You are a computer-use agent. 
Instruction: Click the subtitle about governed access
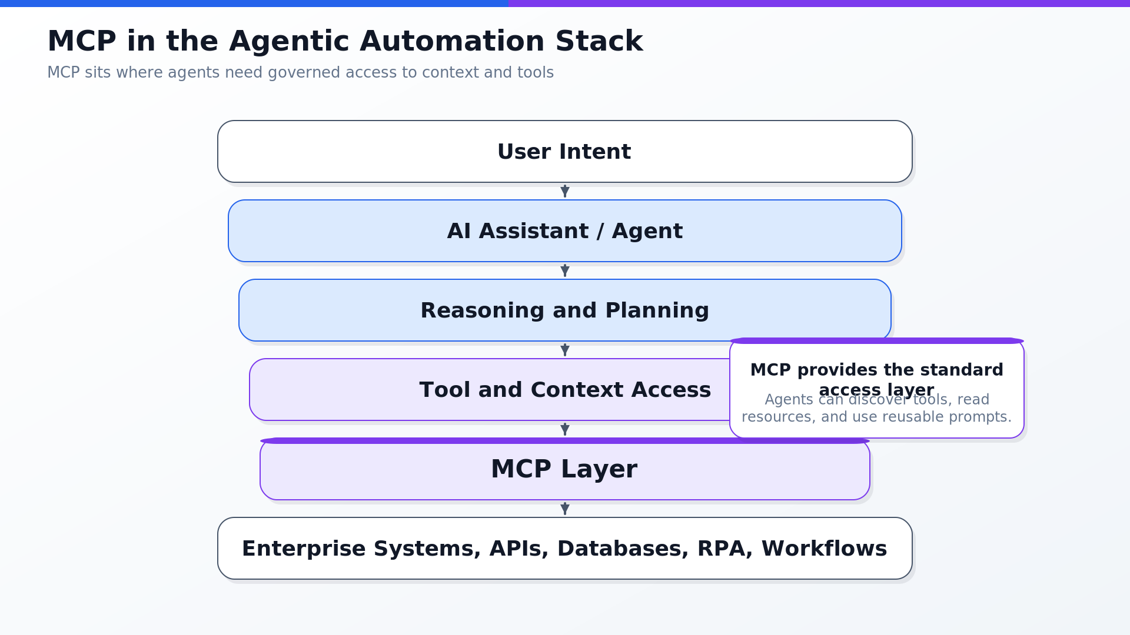click(x=300, y=72)
